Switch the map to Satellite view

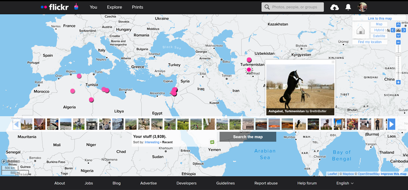tap(379, 36)
